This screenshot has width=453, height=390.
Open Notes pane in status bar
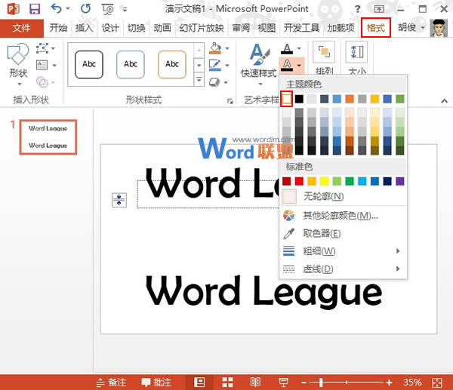click(111, 382)
